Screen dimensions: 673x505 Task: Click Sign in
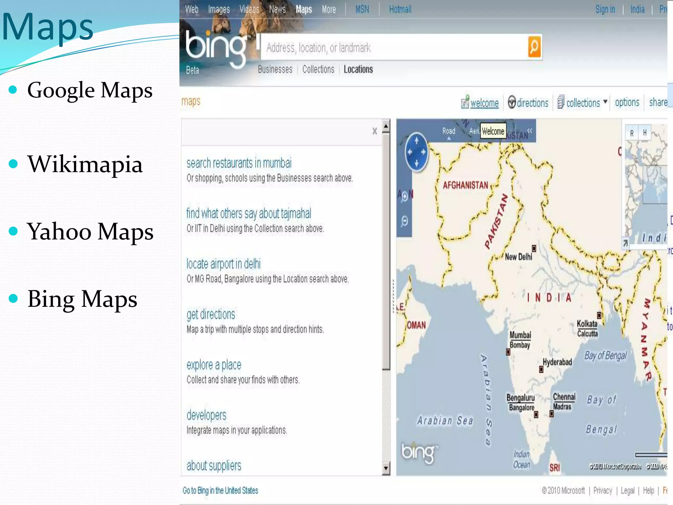[605, 10]
